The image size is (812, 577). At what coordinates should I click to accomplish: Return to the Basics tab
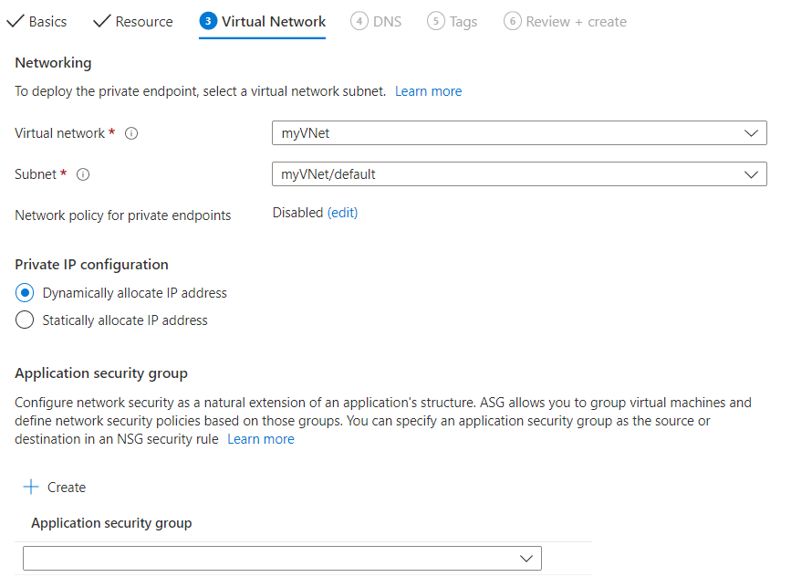pyautogui.click(x=46, y=20)
